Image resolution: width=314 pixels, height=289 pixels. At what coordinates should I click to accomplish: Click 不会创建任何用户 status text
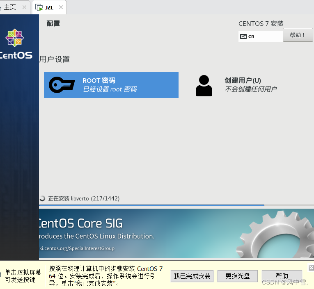(x=251, y=89)
